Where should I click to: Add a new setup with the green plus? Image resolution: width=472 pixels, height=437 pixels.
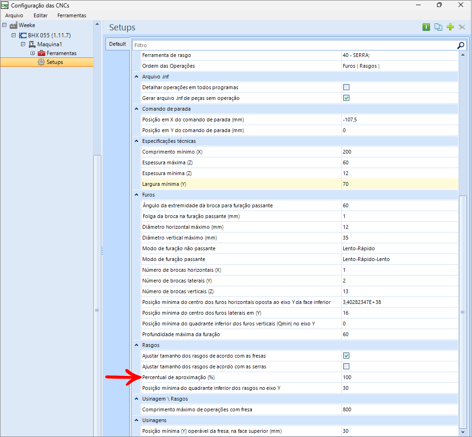[x=450, y=27]
